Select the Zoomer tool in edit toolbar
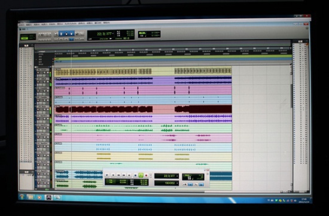 56,34
